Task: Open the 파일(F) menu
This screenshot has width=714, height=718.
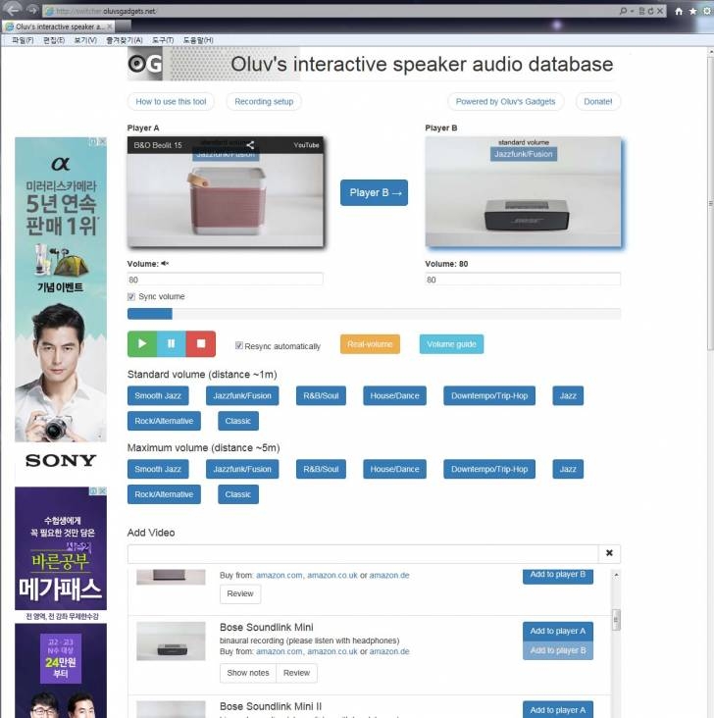Action: 23,40
